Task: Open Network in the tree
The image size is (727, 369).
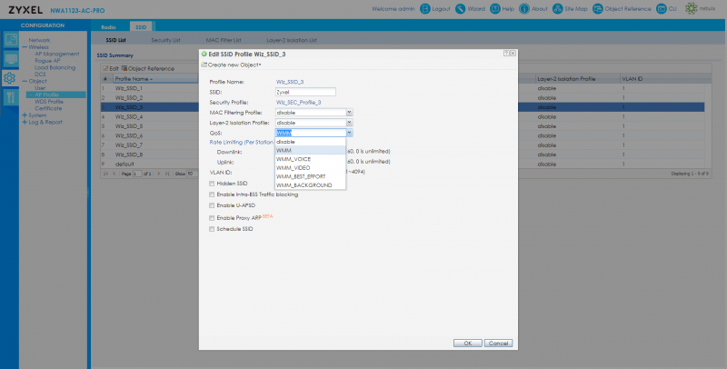Action: pyautogui.click(x=39, y=40)
